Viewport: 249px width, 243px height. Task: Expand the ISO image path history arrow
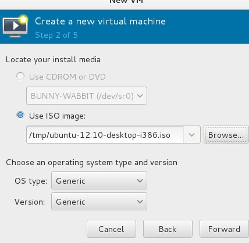191,135
